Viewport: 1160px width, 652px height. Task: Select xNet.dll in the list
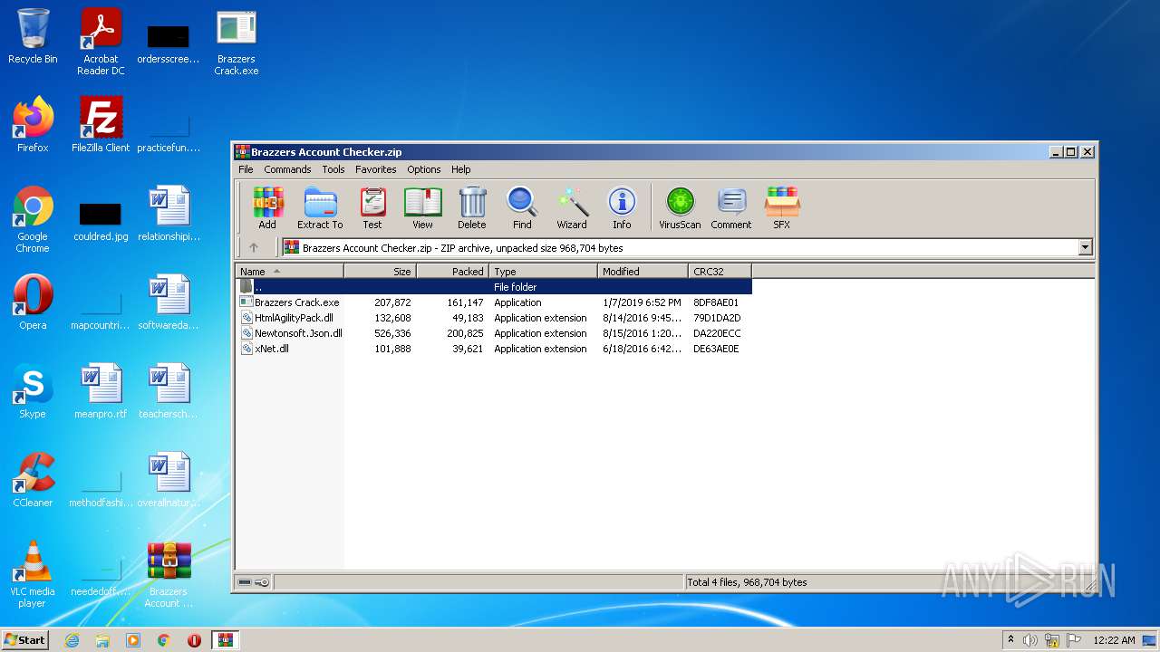[272, 349]
